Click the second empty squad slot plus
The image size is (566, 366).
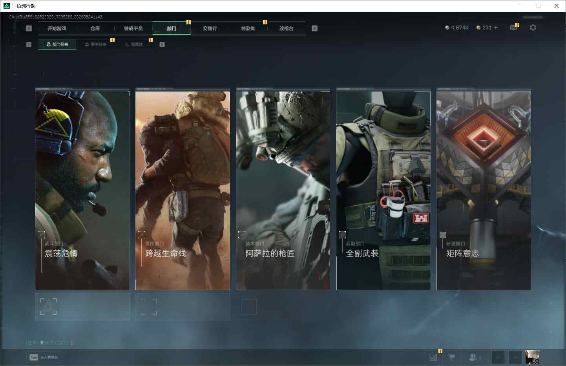point(515,357)
